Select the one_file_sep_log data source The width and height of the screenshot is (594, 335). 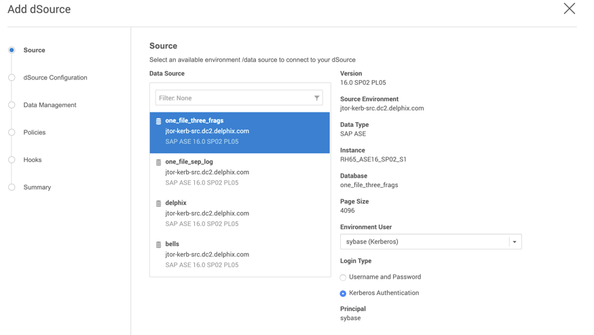click(240, 172)
